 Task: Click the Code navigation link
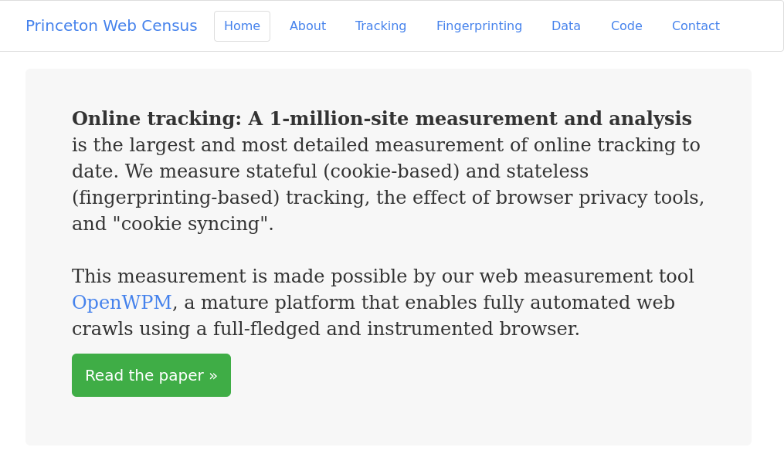pyautogui.click(x=626, y=25)
